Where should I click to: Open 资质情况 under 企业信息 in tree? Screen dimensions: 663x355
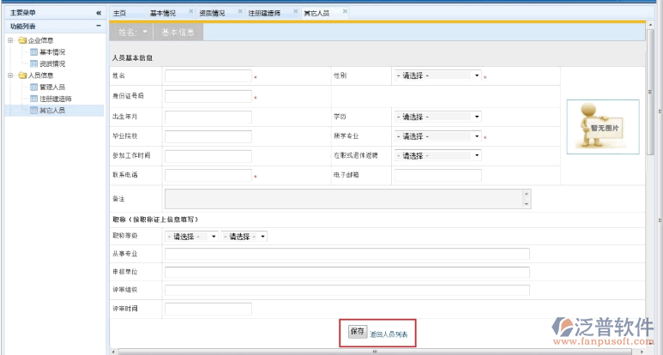point(51,63)
